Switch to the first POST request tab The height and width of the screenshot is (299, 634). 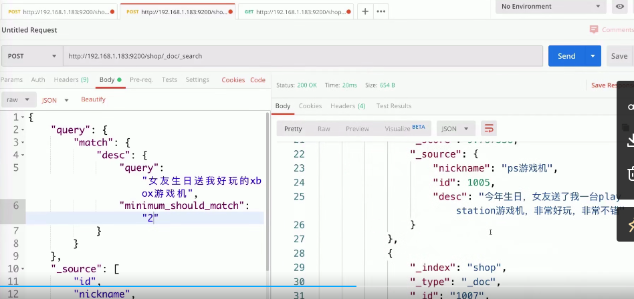coord(59,12)
